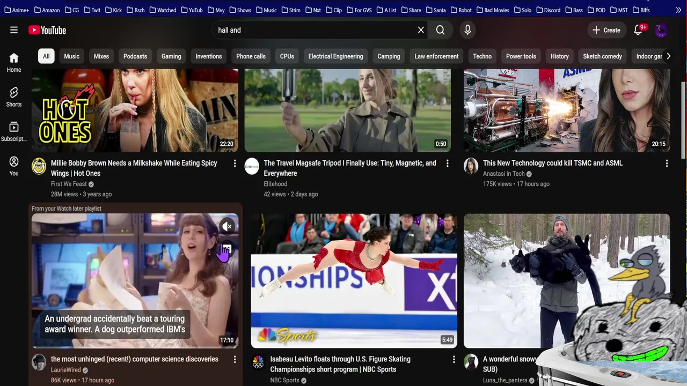This screenshot has width=687, height=386.
Task: Open more options for Isabeau Levito video
Action: click(454, 360)
